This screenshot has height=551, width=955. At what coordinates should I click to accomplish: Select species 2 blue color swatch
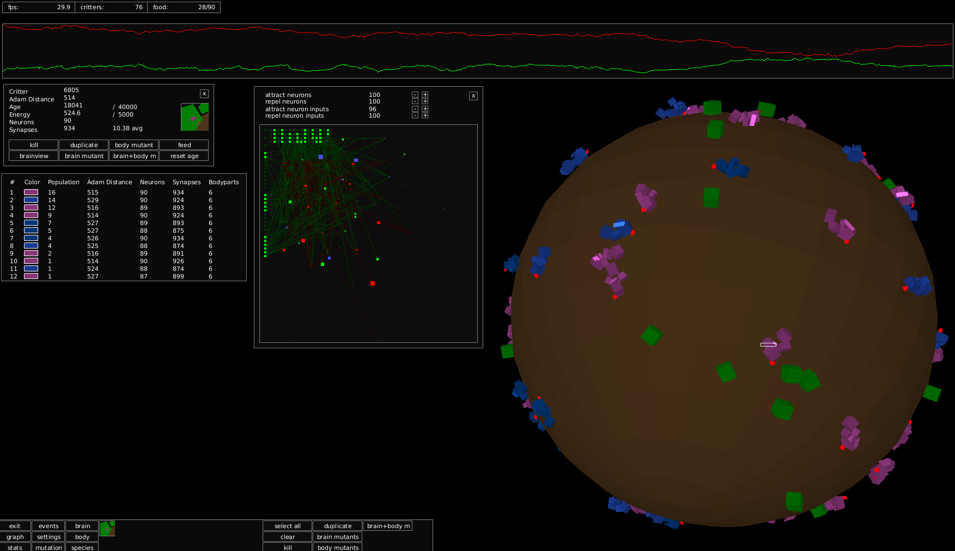(x=31, y=200)
